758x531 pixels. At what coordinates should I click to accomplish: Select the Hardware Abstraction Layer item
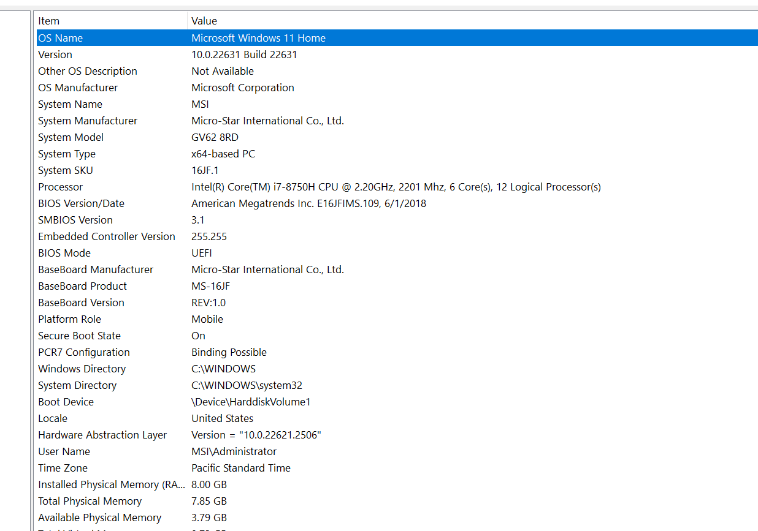102,435
